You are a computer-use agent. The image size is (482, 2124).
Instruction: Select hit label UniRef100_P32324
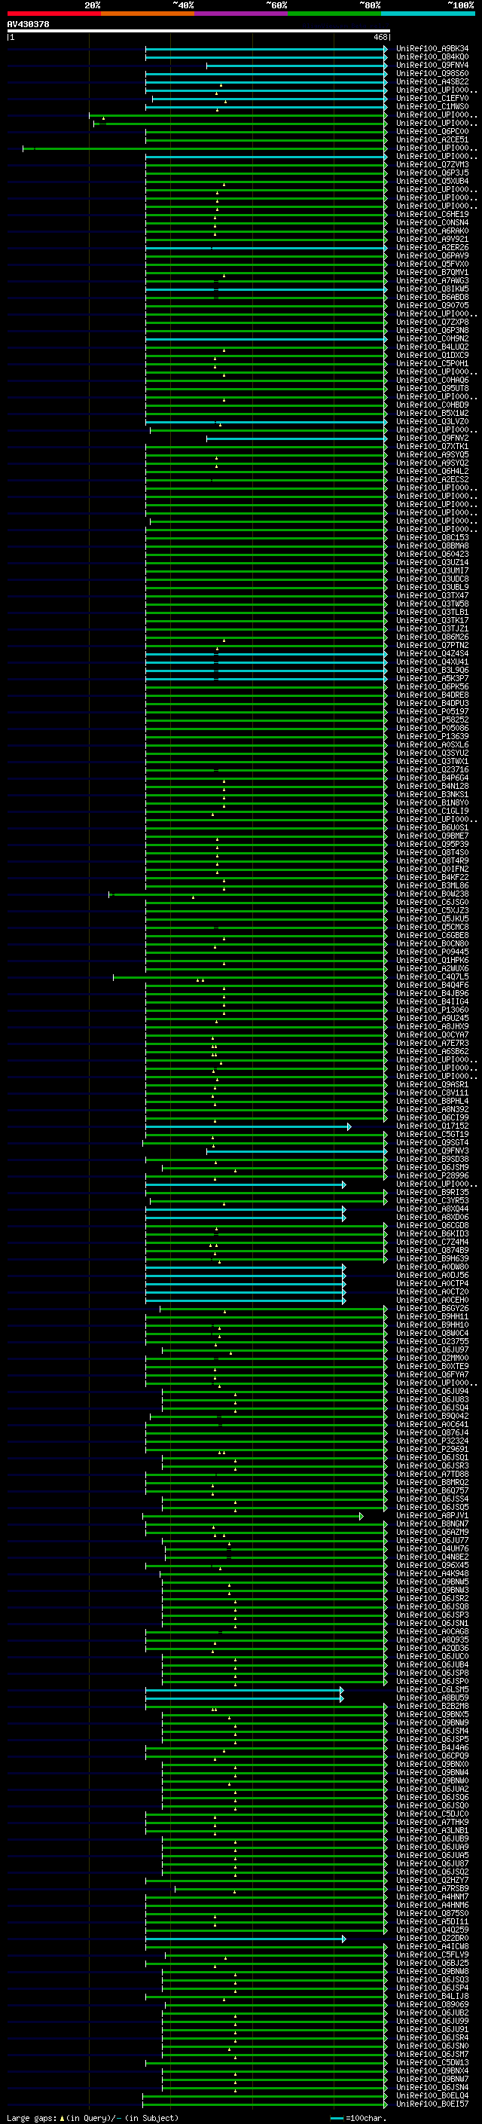click(432, 1441)
